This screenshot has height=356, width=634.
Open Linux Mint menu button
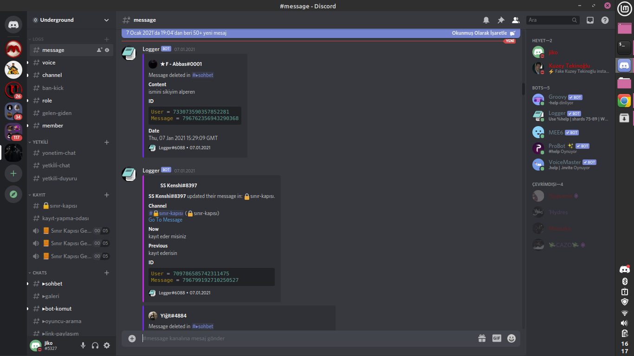pos(624,8)
